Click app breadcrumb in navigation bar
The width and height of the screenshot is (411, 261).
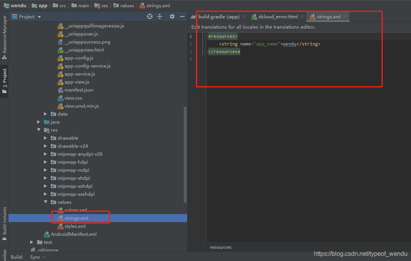[x=39, y=5]
